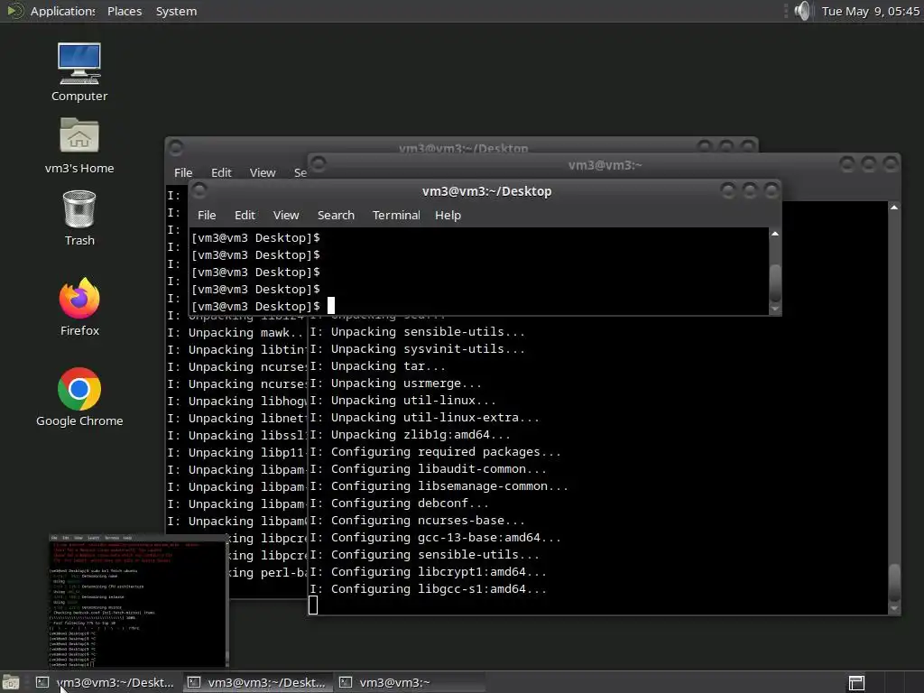Open Edit menu in front terminal
The height and width of the screenshot is (693, 924).
245,215
